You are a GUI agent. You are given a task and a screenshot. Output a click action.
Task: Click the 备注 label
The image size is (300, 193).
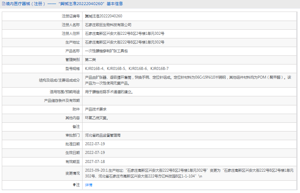coord(76,127)
